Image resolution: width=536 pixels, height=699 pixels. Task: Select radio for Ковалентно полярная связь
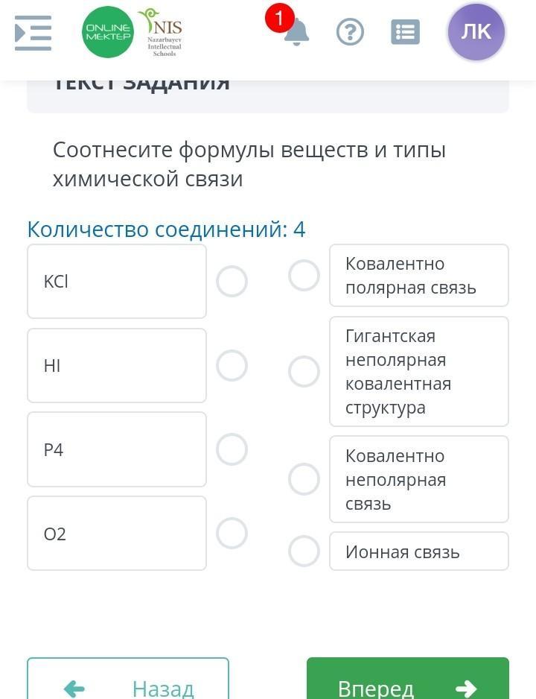point(304,276)
